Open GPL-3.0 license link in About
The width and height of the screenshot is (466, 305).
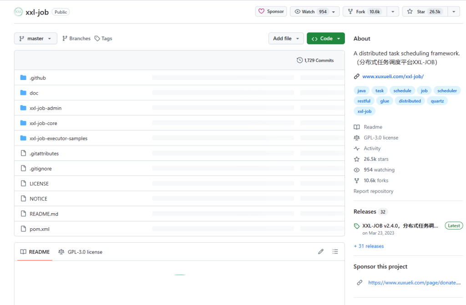pos(381,138)
